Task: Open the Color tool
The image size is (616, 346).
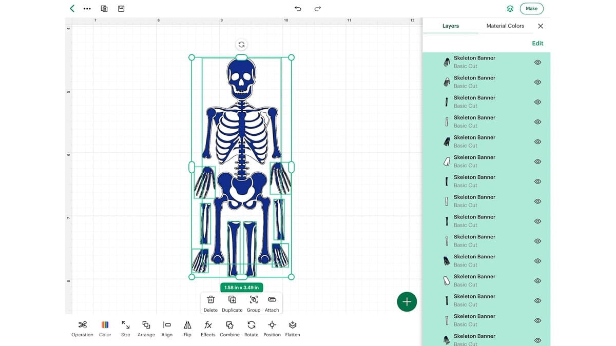Action: 105,329
